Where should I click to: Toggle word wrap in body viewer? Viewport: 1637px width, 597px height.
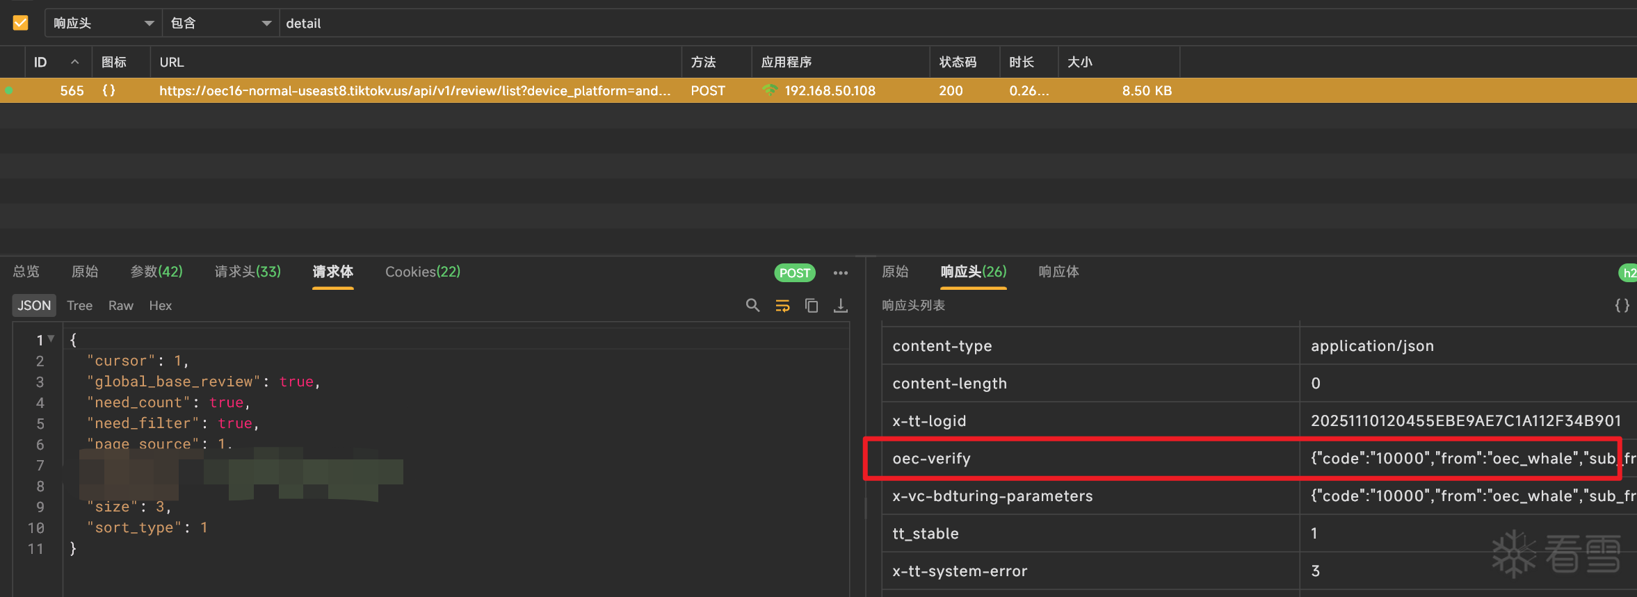782,305
